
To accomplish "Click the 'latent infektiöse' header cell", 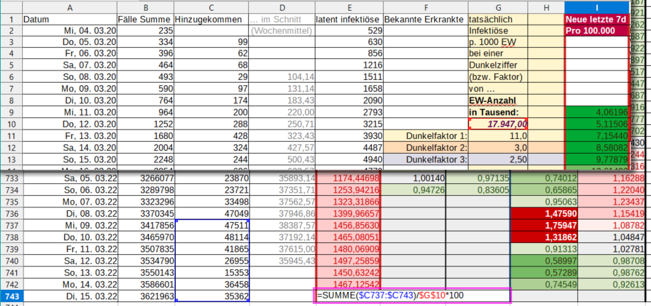I will tap(349, 19).
